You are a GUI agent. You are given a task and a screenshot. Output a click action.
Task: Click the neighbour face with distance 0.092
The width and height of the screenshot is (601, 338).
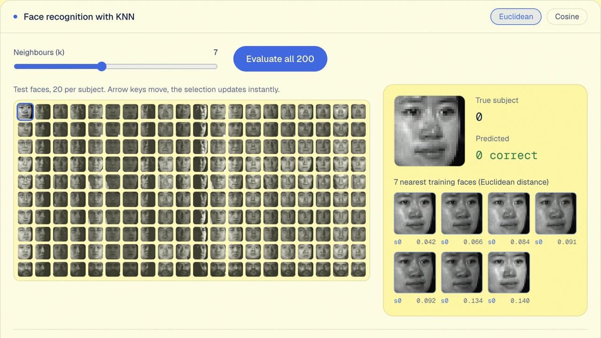coord(415,273)
